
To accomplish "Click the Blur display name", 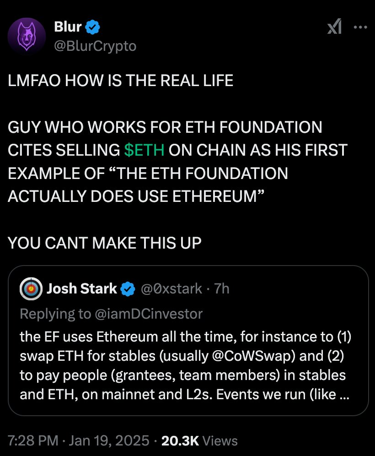I will [68, 28].
